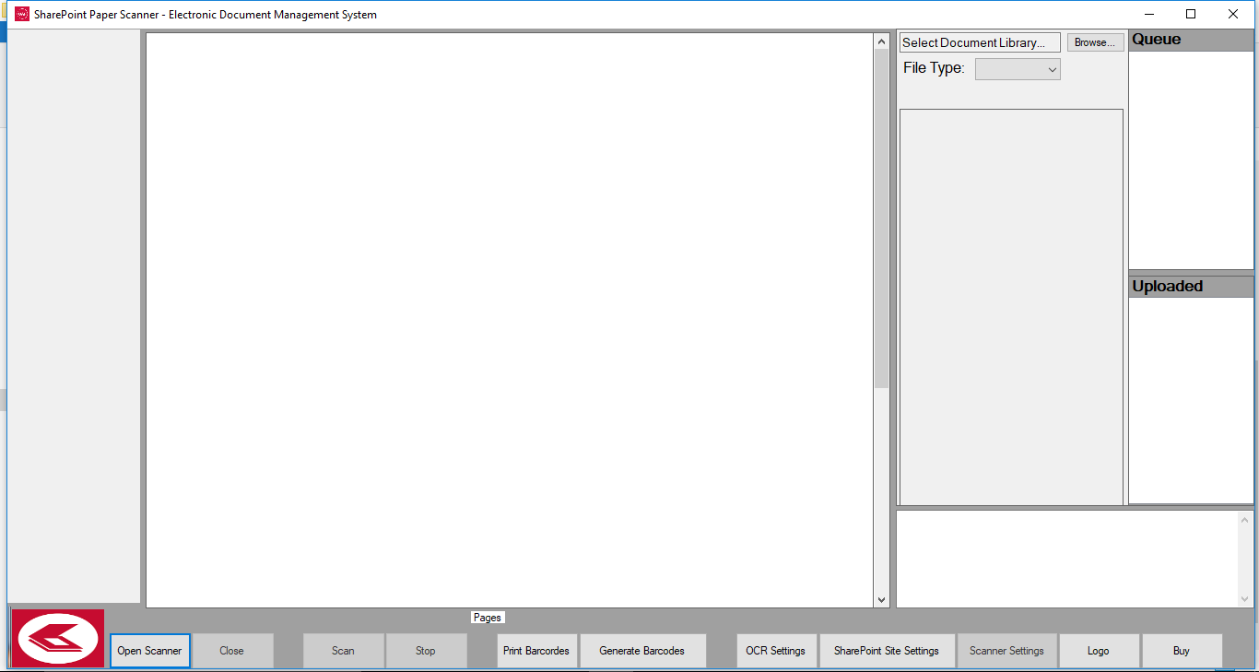Click the File Type label
Viewport: 1259px width, 672px height.
pos(934,68)
